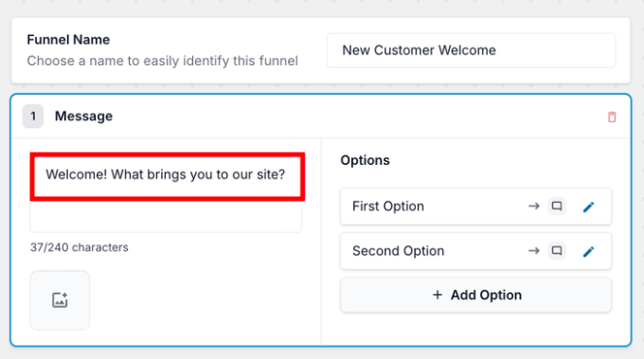Click the add image icon placeholder

[x=60, y=300]
